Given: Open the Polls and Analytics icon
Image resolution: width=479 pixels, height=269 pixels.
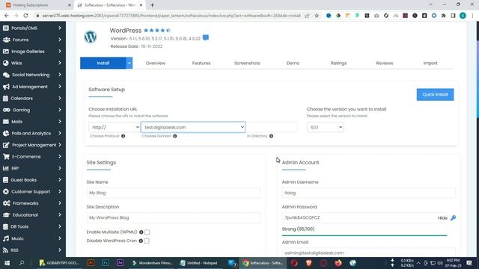Looking at the screenshot, I should pos(6,133).
